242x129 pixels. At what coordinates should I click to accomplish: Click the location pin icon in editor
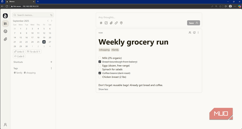point(121,23)
